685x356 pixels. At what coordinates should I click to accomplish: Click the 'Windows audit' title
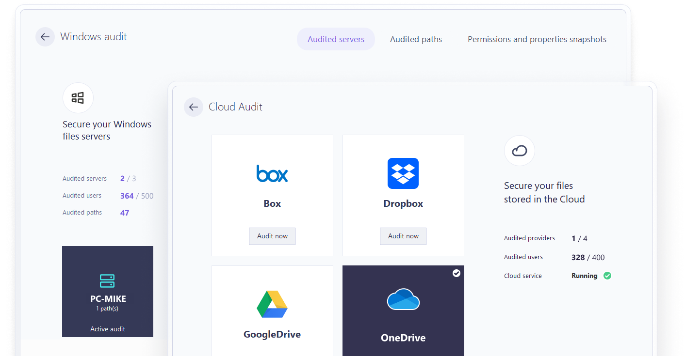click(94, 37)
